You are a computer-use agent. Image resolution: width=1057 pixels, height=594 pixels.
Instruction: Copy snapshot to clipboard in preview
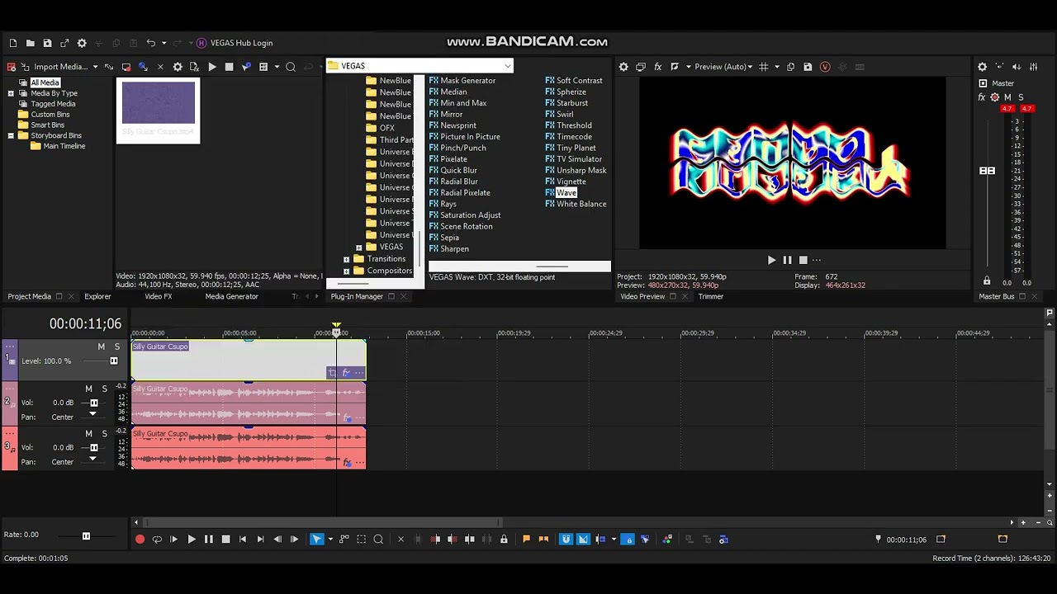click(x=790, y=67)
